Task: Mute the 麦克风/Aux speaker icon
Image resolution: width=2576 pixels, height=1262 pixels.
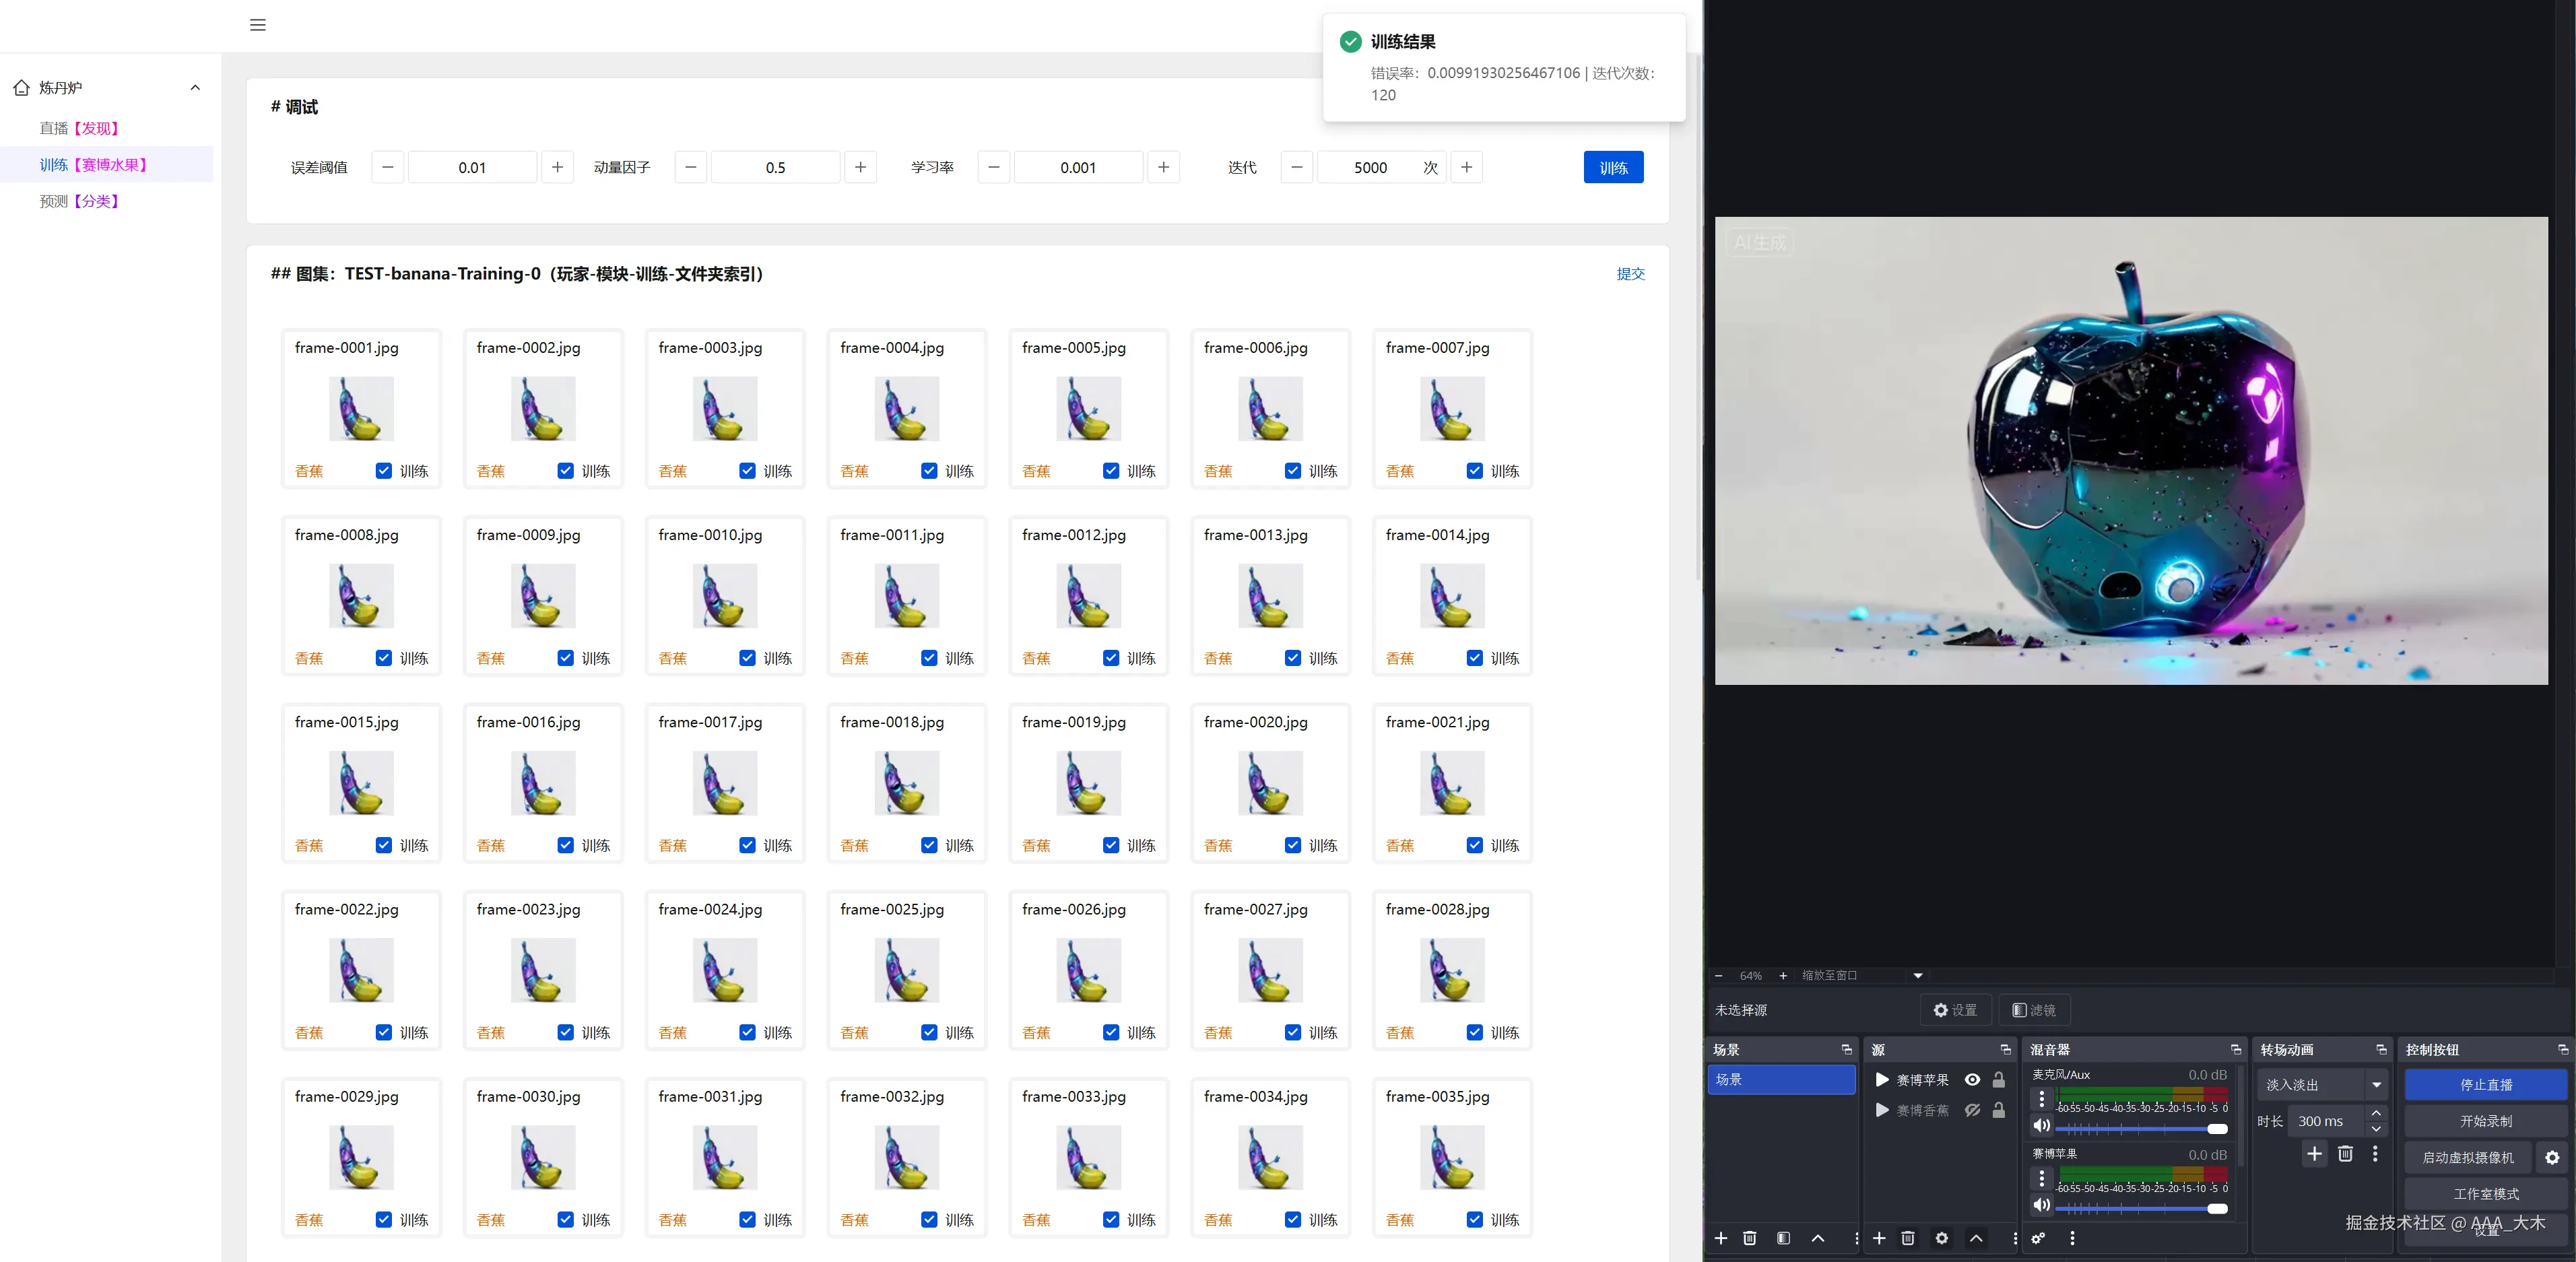Action: [2042, 1127]
